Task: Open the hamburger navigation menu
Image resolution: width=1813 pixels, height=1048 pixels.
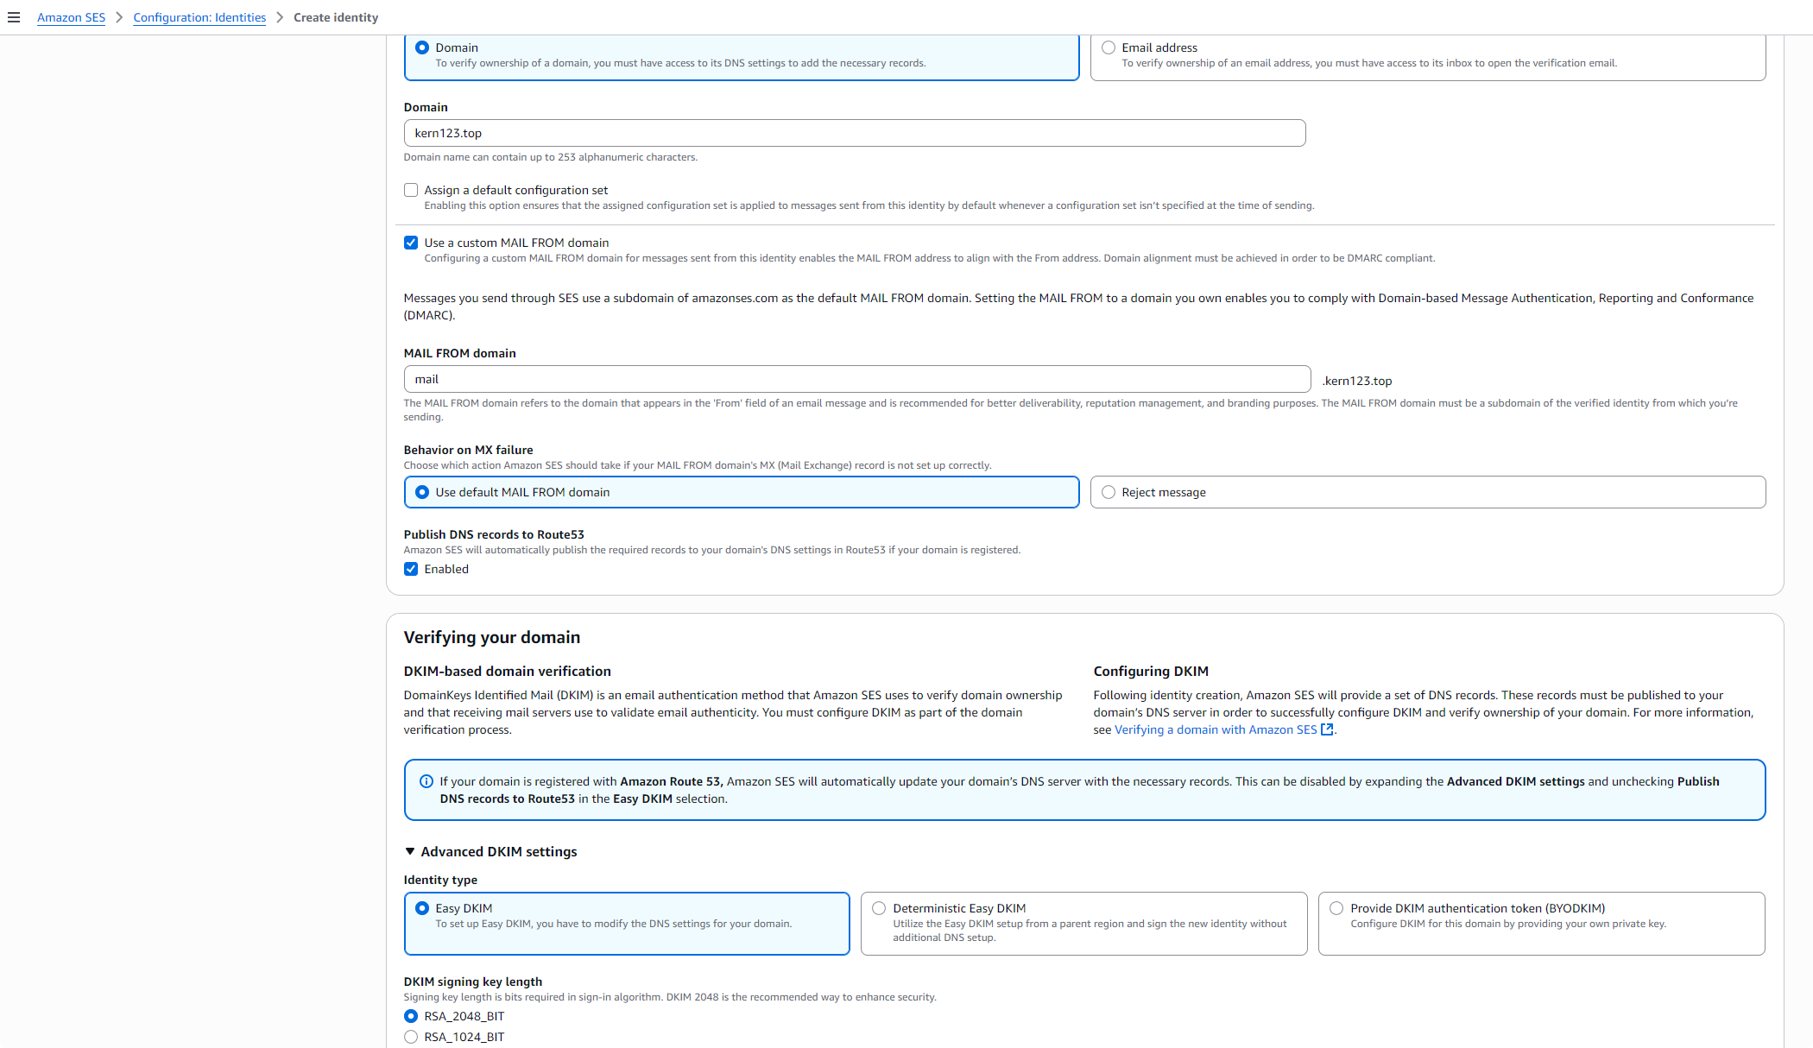Action: coord(14,17)
